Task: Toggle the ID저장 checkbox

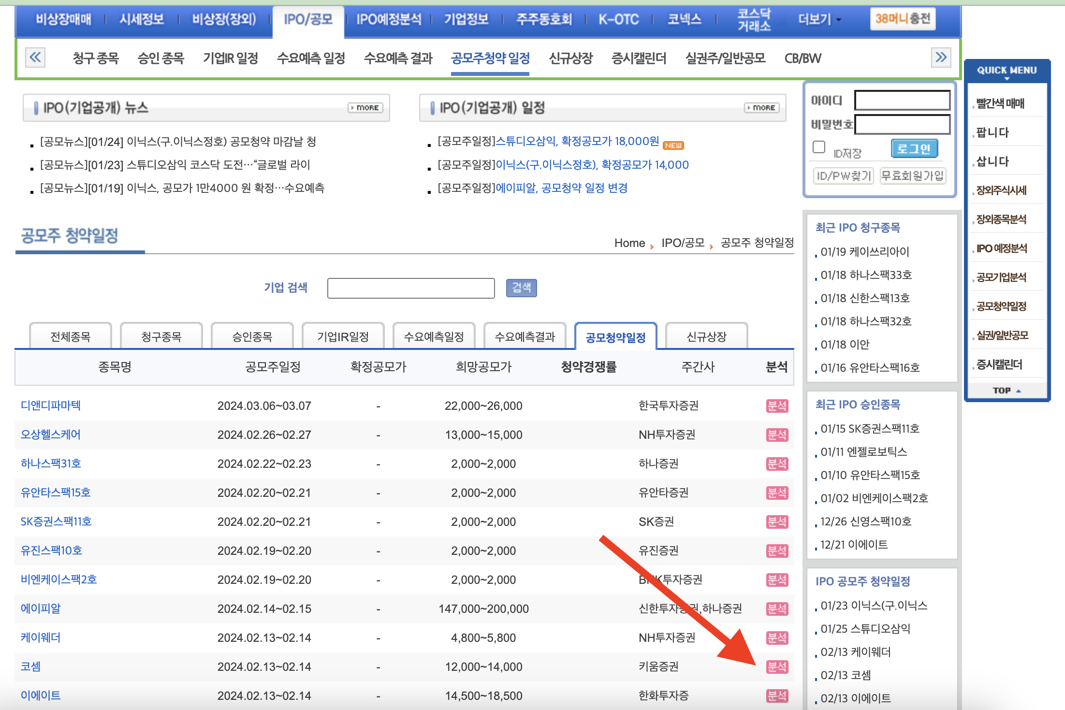Action: [x=819, y=147]
